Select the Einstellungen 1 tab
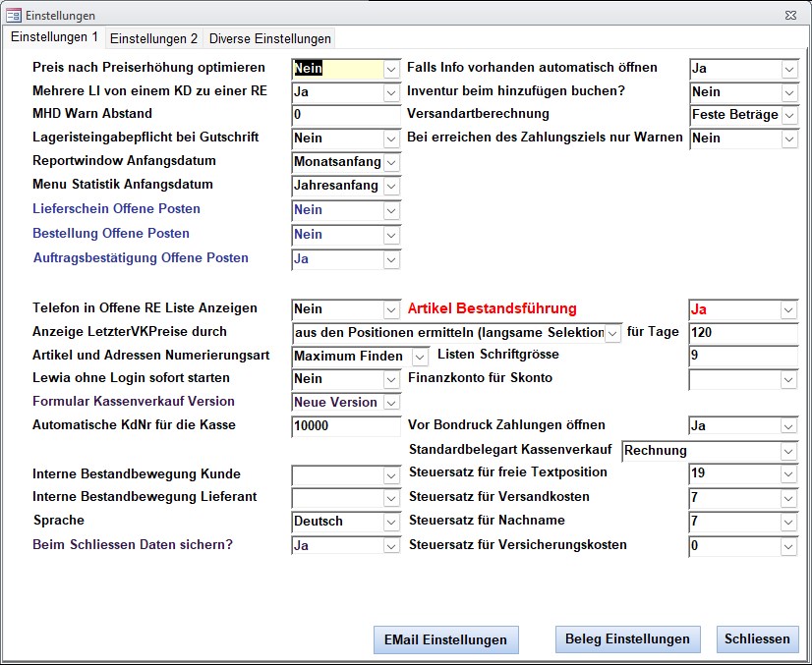Screen dimensions: 812x665 (54, 37)
